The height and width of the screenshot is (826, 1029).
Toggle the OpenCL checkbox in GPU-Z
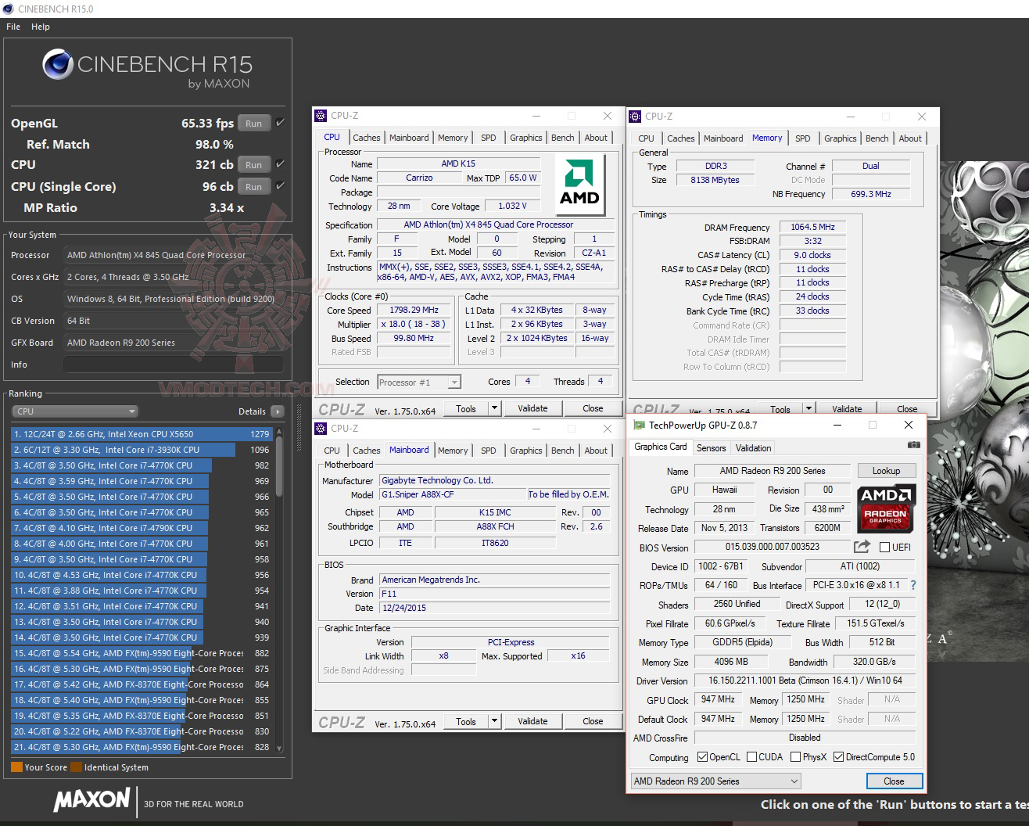[x=702, y=757]
